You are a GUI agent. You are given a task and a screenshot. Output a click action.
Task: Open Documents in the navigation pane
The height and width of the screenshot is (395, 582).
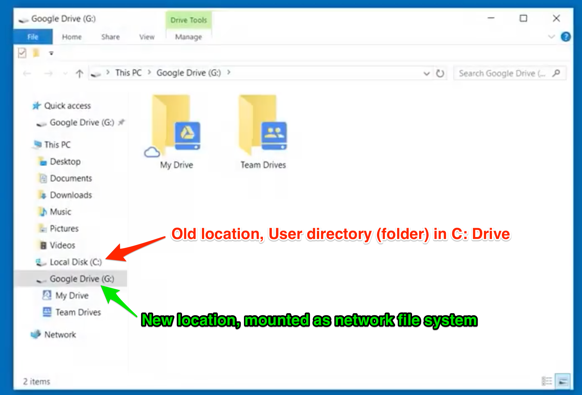[71, 178]
